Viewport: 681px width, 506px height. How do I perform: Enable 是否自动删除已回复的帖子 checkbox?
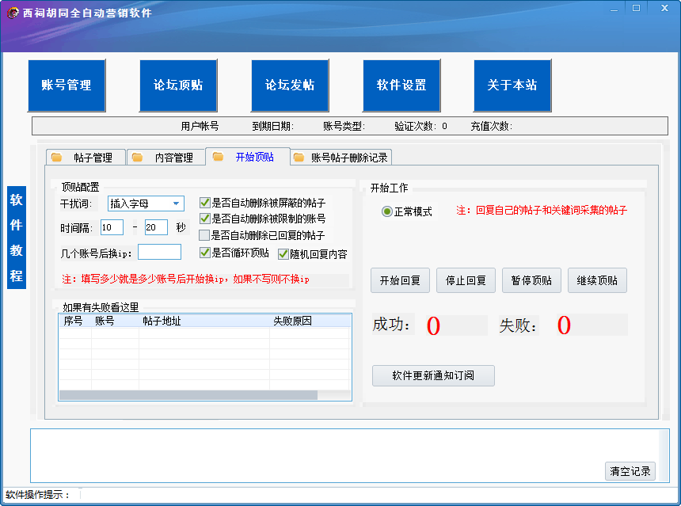coord(204,235)
